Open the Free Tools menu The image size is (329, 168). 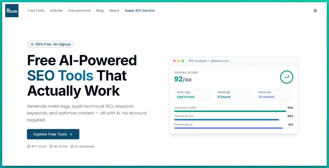click(x=36, y=11)
